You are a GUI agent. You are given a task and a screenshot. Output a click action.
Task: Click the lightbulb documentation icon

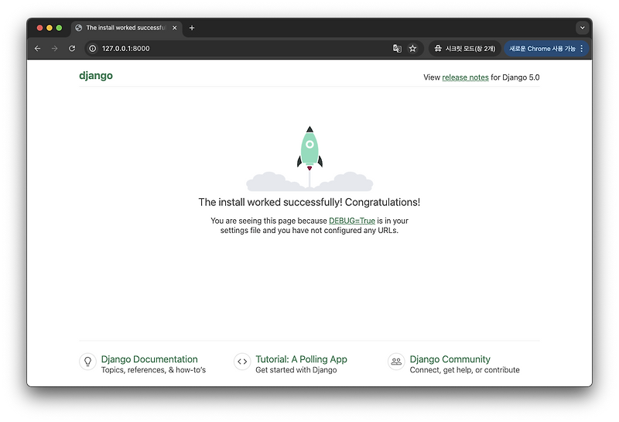87,362
